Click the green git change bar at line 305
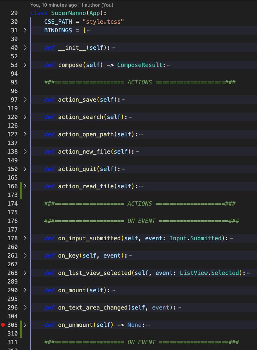The height and width of the screenshot is (350, 257). coord(21,329)
